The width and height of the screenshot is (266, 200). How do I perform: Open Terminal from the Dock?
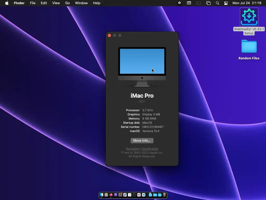point(134,195)
